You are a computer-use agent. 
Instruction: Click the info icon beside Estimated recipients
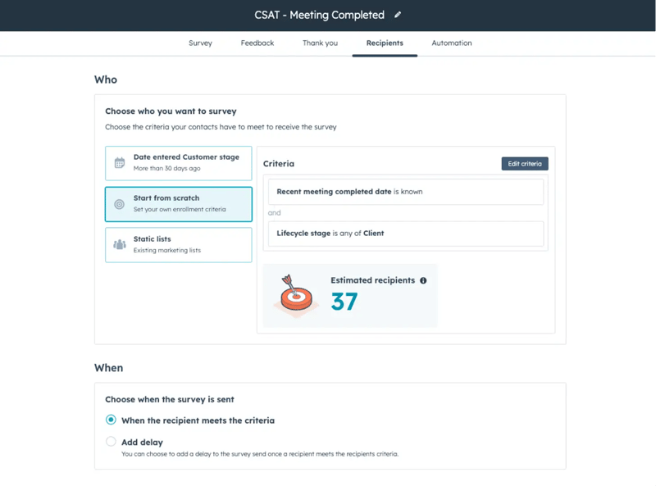click(x=423, y=280)
